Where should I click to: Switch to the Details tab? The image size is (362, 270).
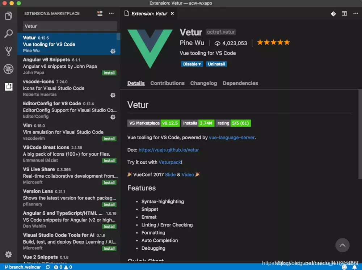[136, 83]
